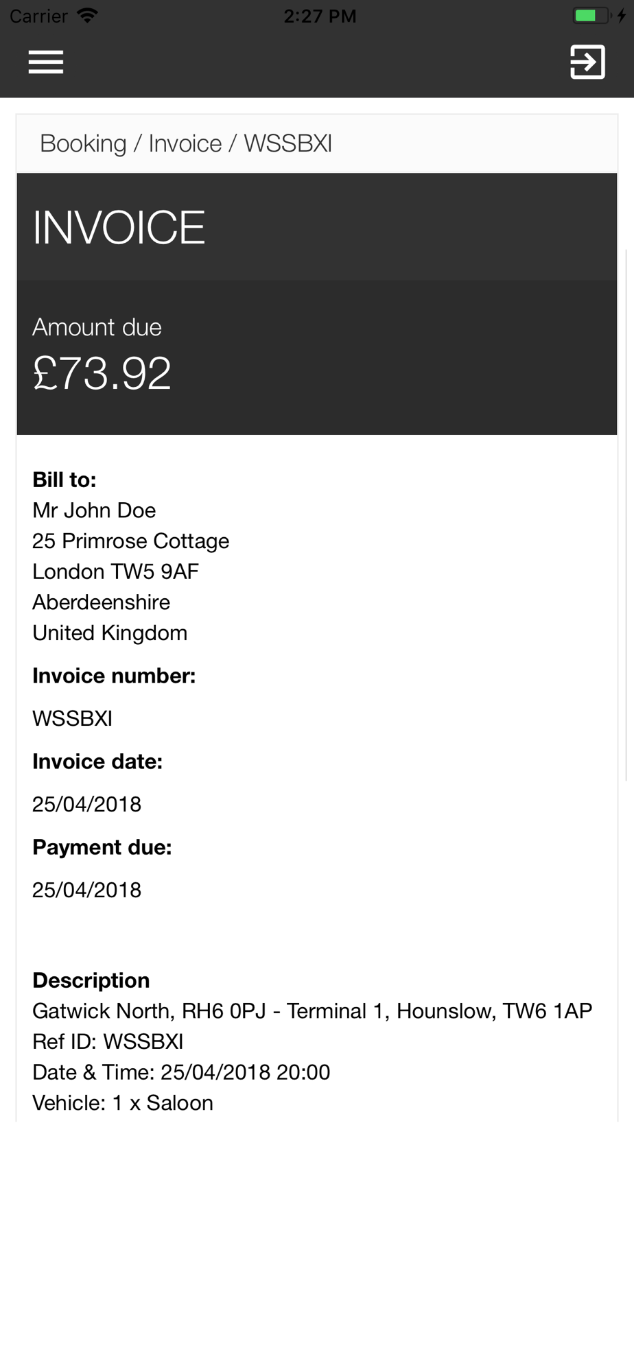Image resolution: width=634 pixels, height=1372 pixels.
Task: Tap the 2:27 PM status bar clock
Action: (320, 16)
